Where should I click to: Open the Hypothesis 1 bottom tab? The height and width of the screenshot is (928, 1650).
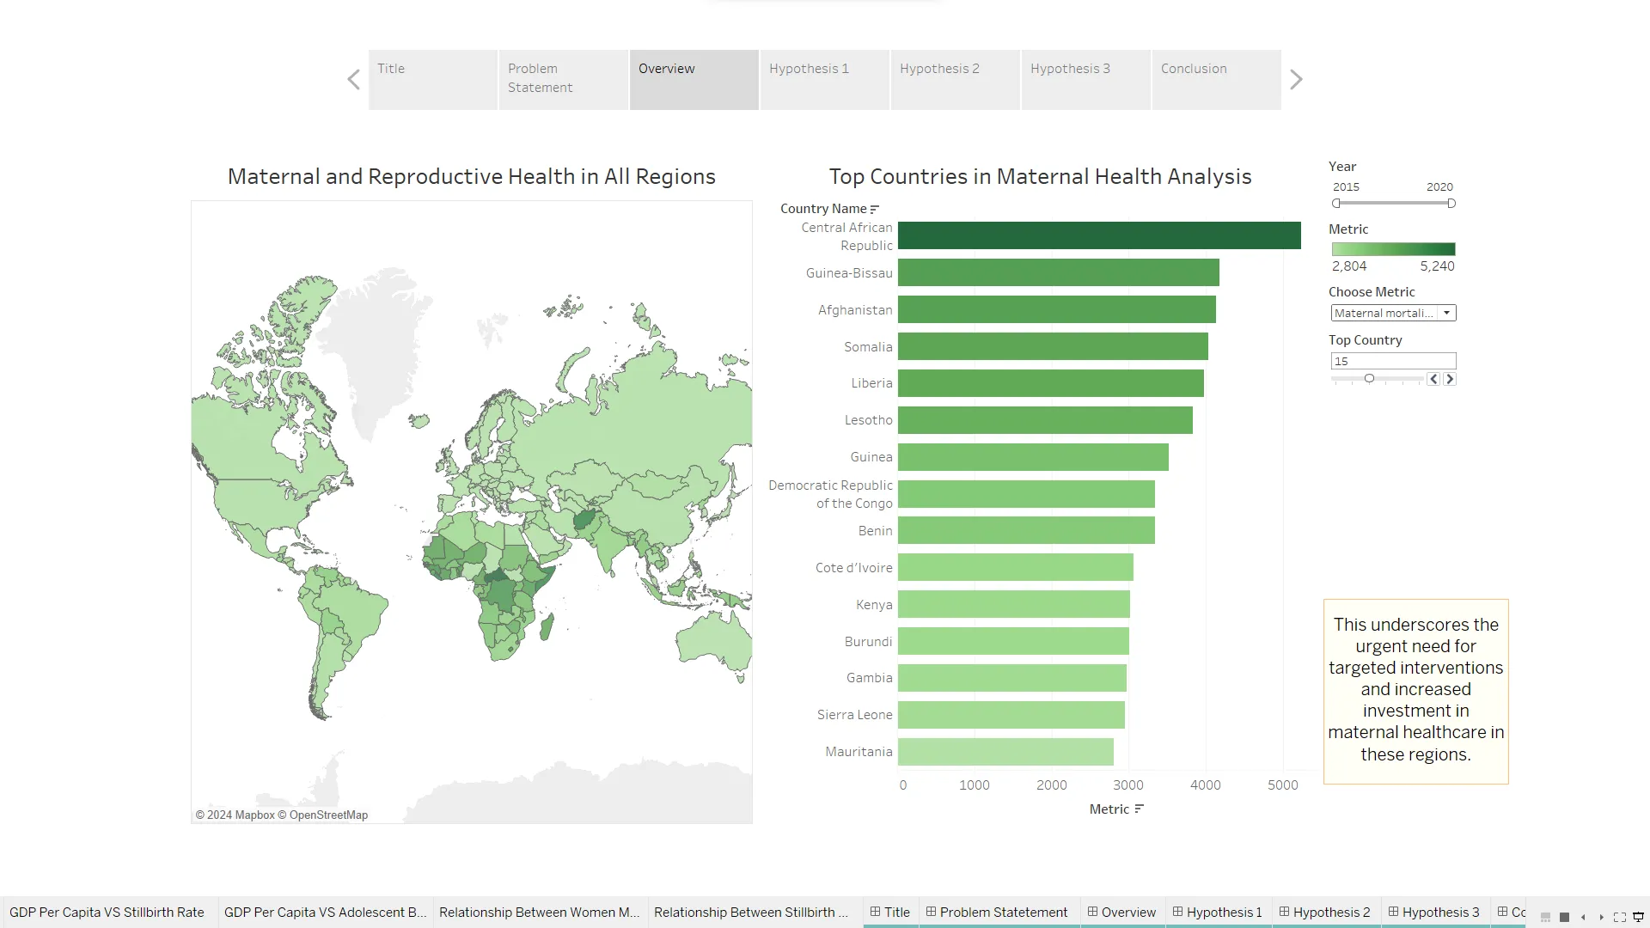tap(1218, 913)
